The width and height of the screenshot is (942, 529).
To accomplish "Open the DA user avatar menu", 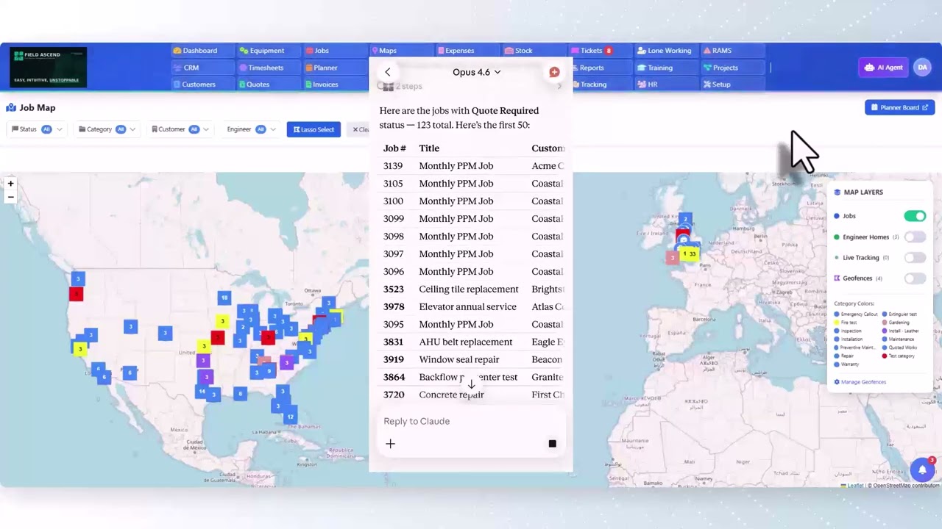I will (x=922, y=68).
